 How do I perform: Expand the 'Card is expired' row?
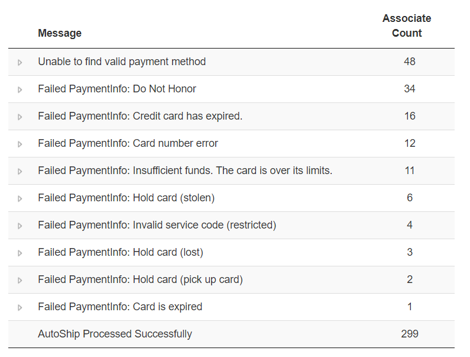tap(20, 307)
